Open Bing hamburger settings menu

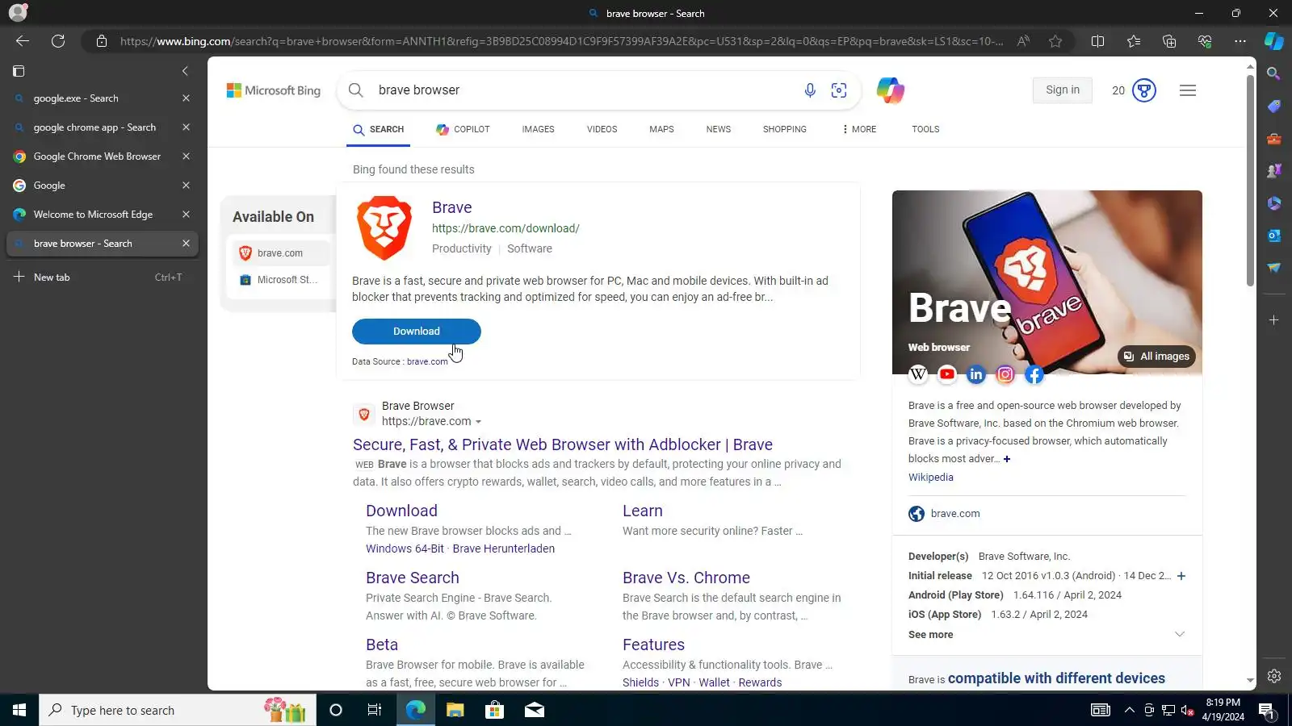(1188, 90)
